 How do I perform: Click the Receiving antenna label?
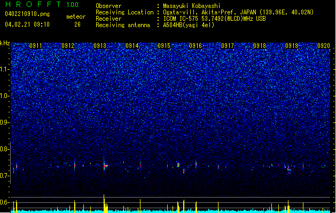[123, 25]
